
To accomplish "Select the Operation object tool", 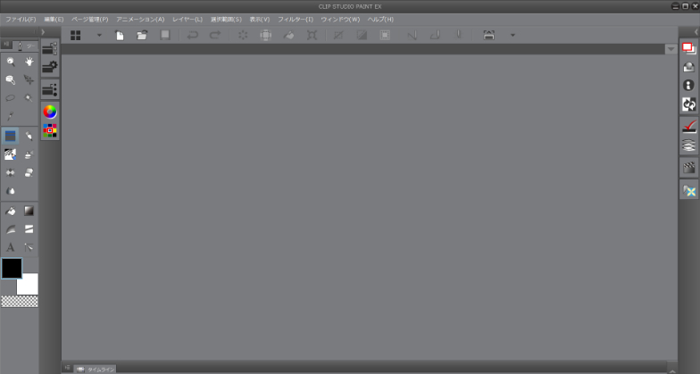I will pos(11,80).
